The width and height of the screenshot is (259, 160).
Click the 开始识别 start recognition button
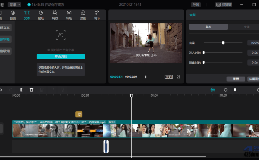[x=61, y=56]
